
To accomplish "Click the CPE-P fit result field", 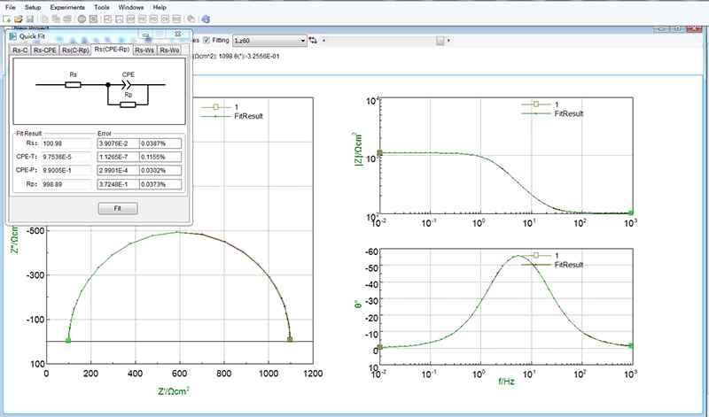I will 66,171.
